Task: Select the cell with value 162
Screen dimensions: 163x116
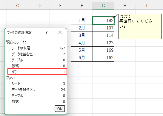Action: pos(103,58)
